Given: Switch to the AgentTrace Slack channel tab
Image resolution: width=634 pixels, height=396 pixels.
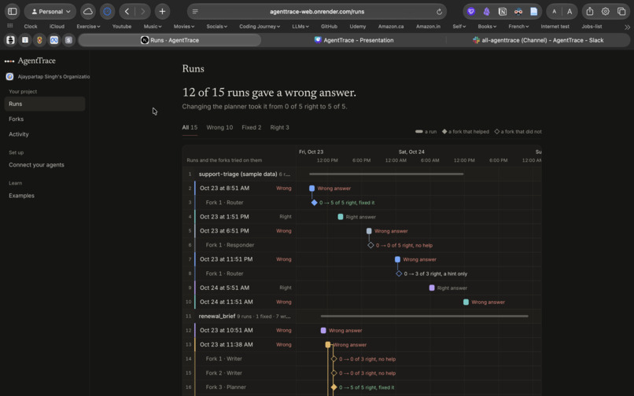Looking at the screenshot, I should click(x=538, y=40).
